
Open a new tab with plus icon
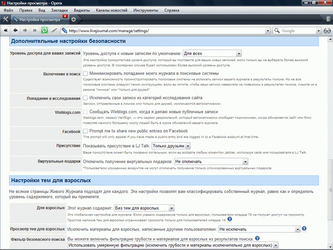click(x=74, y=19)
